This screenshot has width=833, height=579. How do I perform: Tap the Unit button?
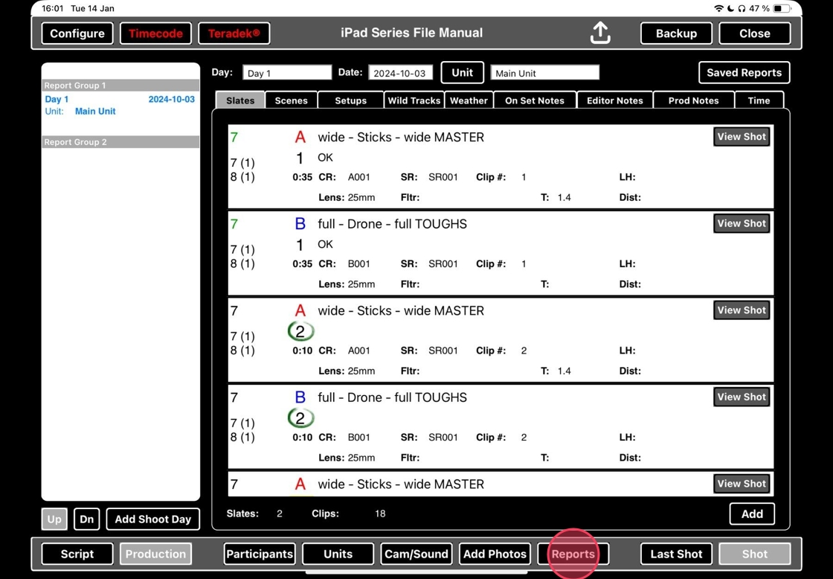(x=462, y=73)
